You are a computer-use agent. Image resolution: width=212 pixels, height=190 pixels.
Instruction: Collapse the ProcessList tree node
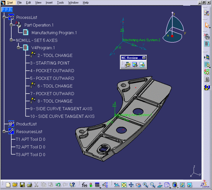[4, 17]
